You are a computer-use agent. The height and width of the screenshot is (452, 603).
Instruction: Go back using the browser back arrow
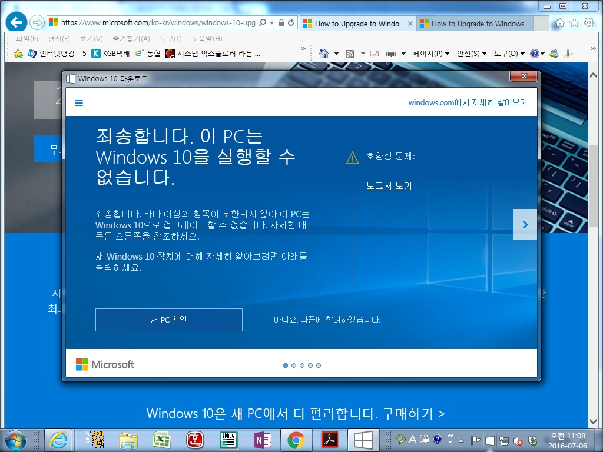tap(16, 22)
